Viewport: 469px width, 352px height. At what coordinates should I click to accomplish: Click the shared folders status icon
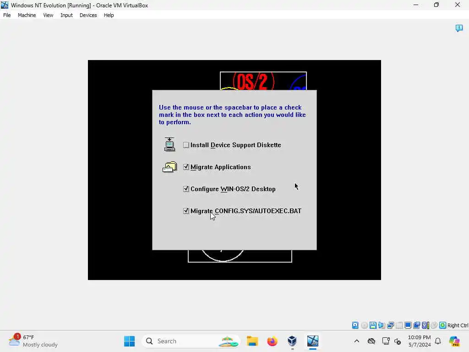tap(416, 325)
